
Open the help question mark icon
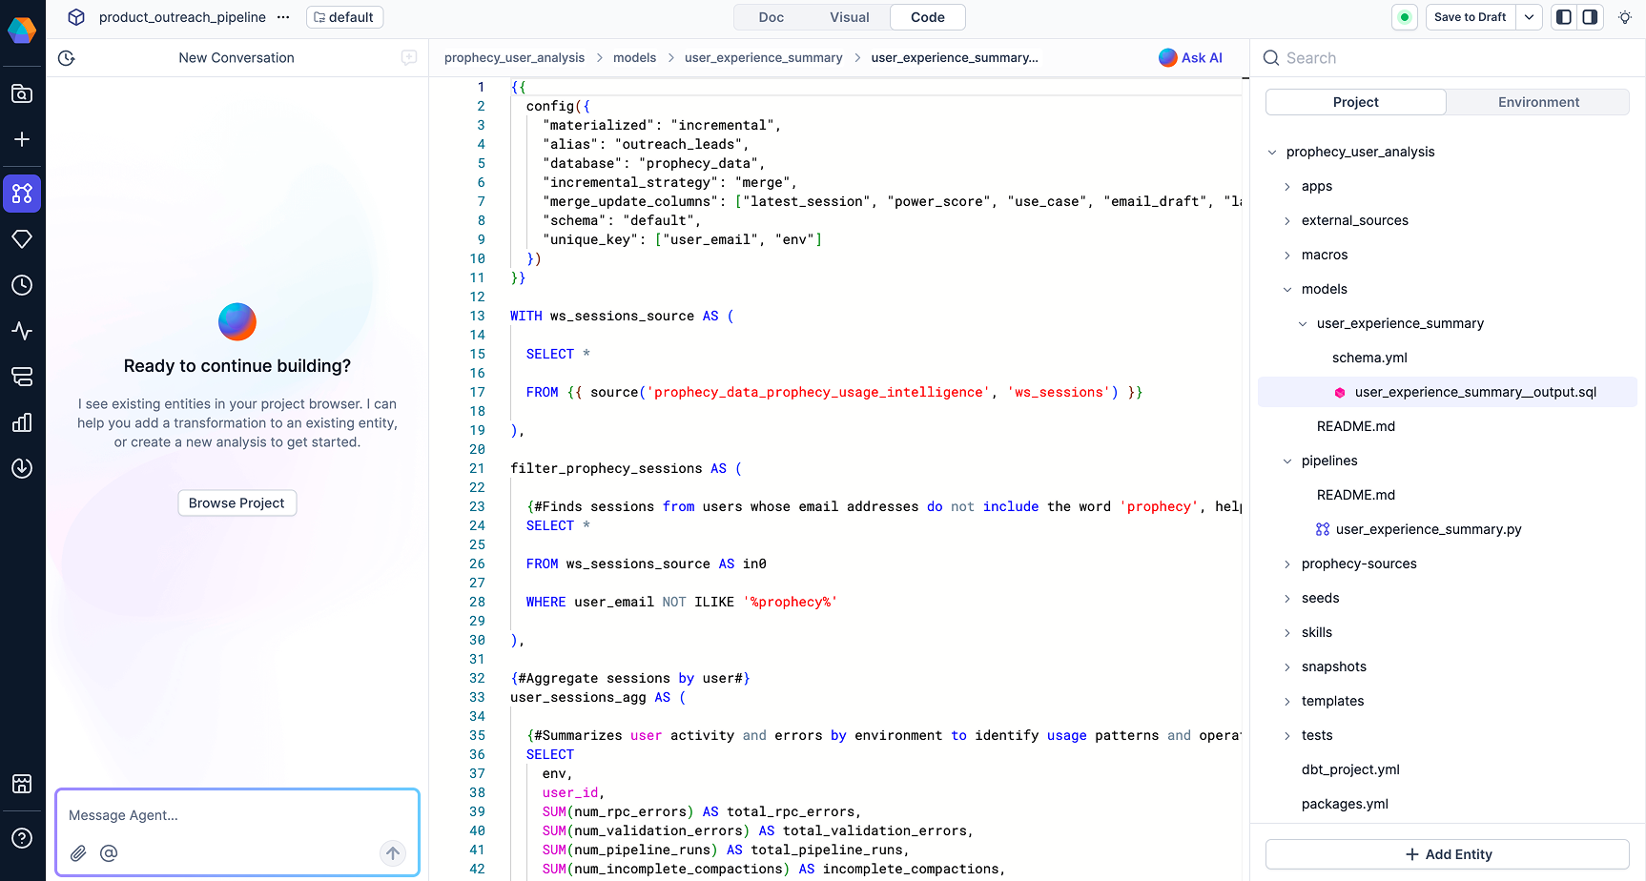coord(22,838)
